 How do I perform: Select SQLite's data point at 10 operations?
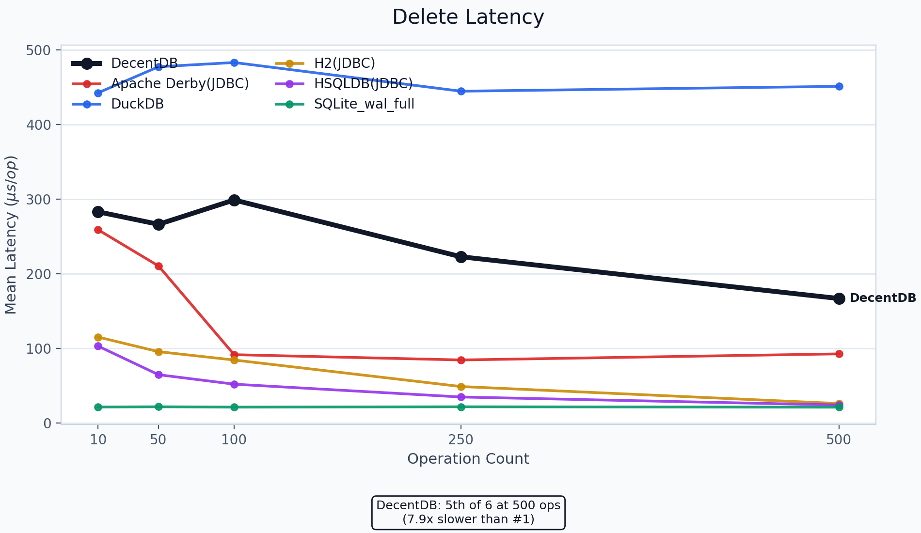(x=98, y=407)
